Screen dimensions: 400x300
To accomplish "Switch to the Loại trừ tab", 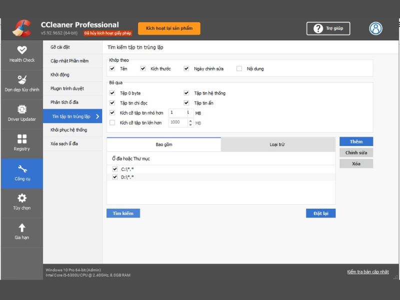I will [277, 144].
